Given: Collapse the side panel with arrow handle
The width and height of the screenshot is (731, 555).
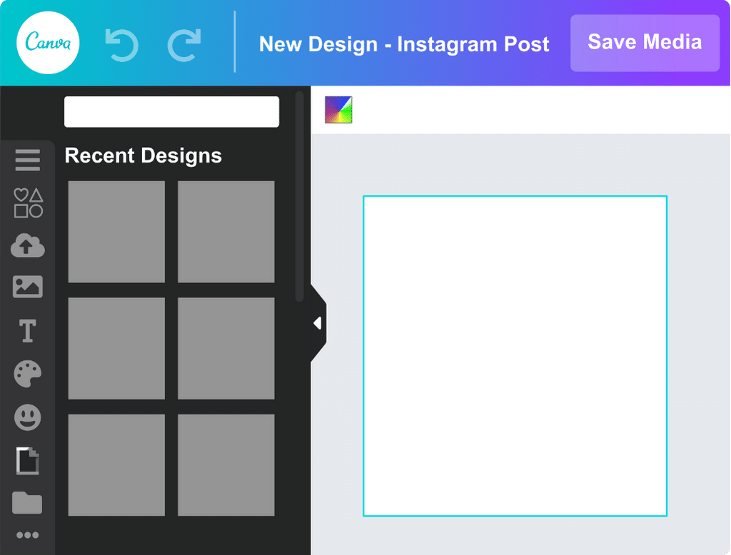Looking at the screenshot, I should pyautogui.click(x=318, y=323).
